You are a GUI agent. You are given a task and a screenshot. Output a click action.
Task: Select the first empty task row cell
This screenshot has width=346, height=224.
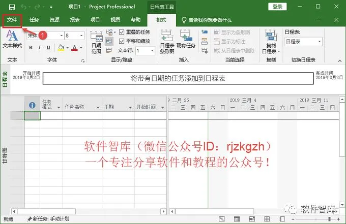32,116
